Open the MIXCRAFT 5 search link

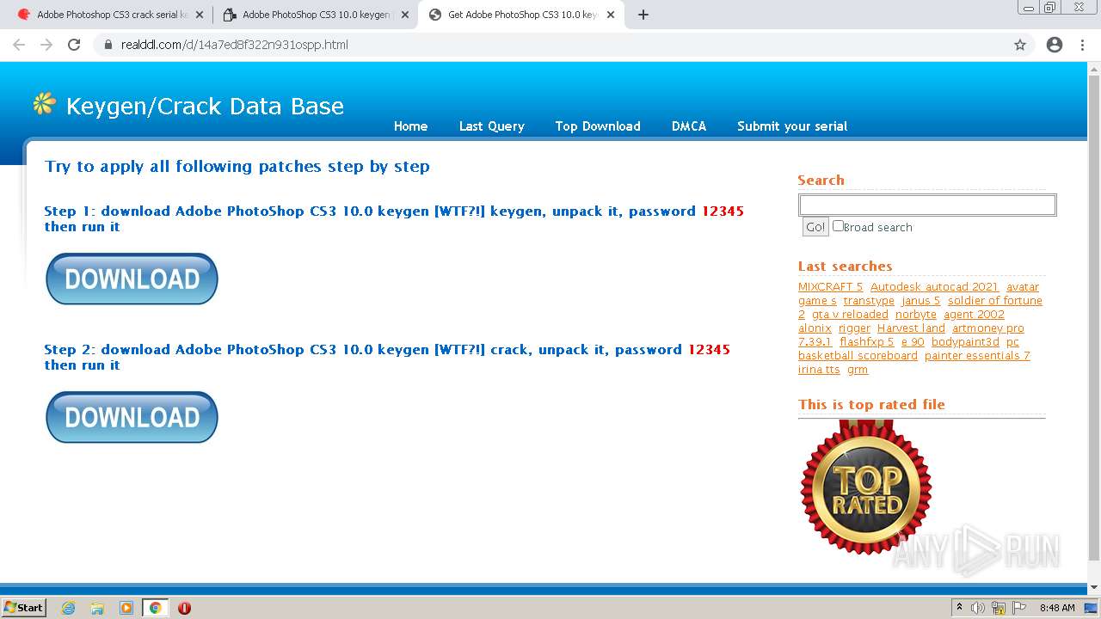coord(830,287)
